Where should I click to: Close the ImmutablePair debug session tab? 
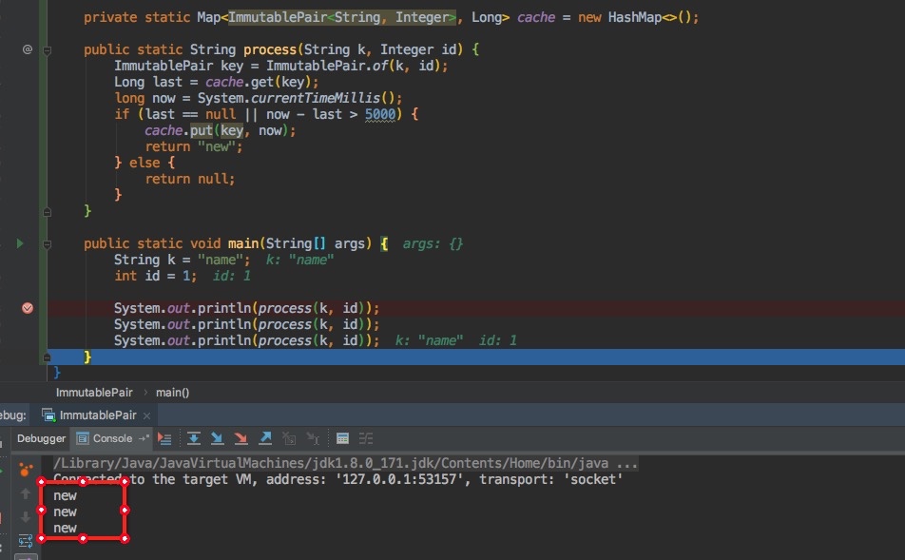147,415
